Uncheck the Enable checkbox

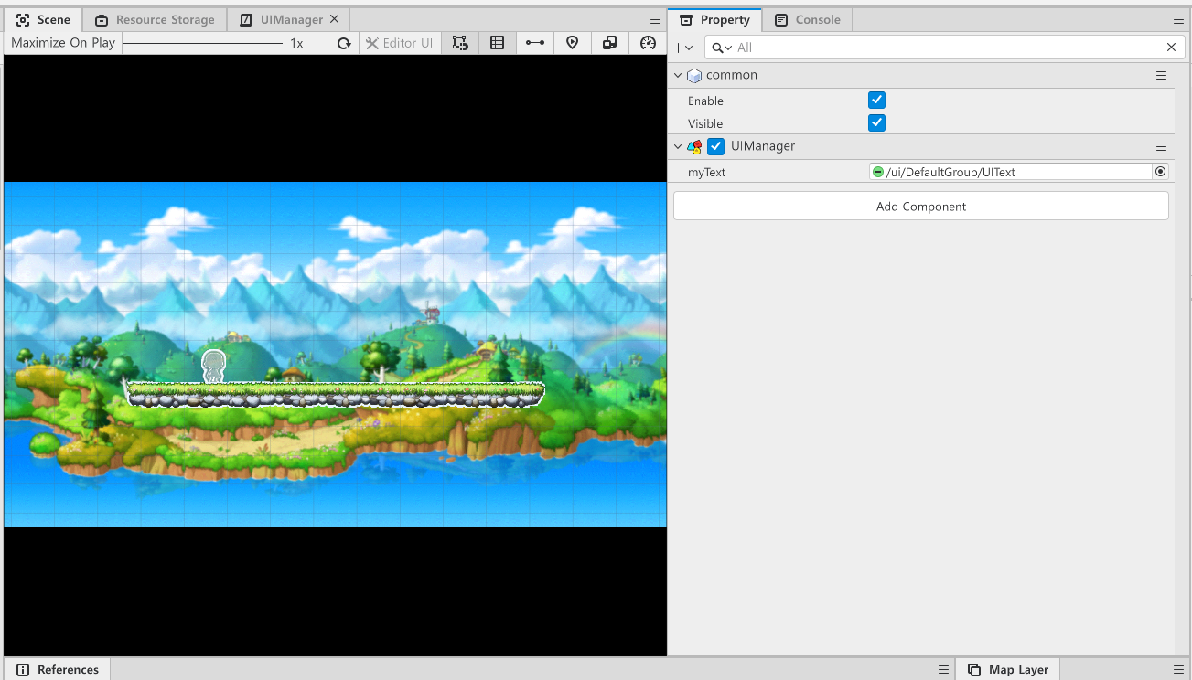[x=876, y=101]
